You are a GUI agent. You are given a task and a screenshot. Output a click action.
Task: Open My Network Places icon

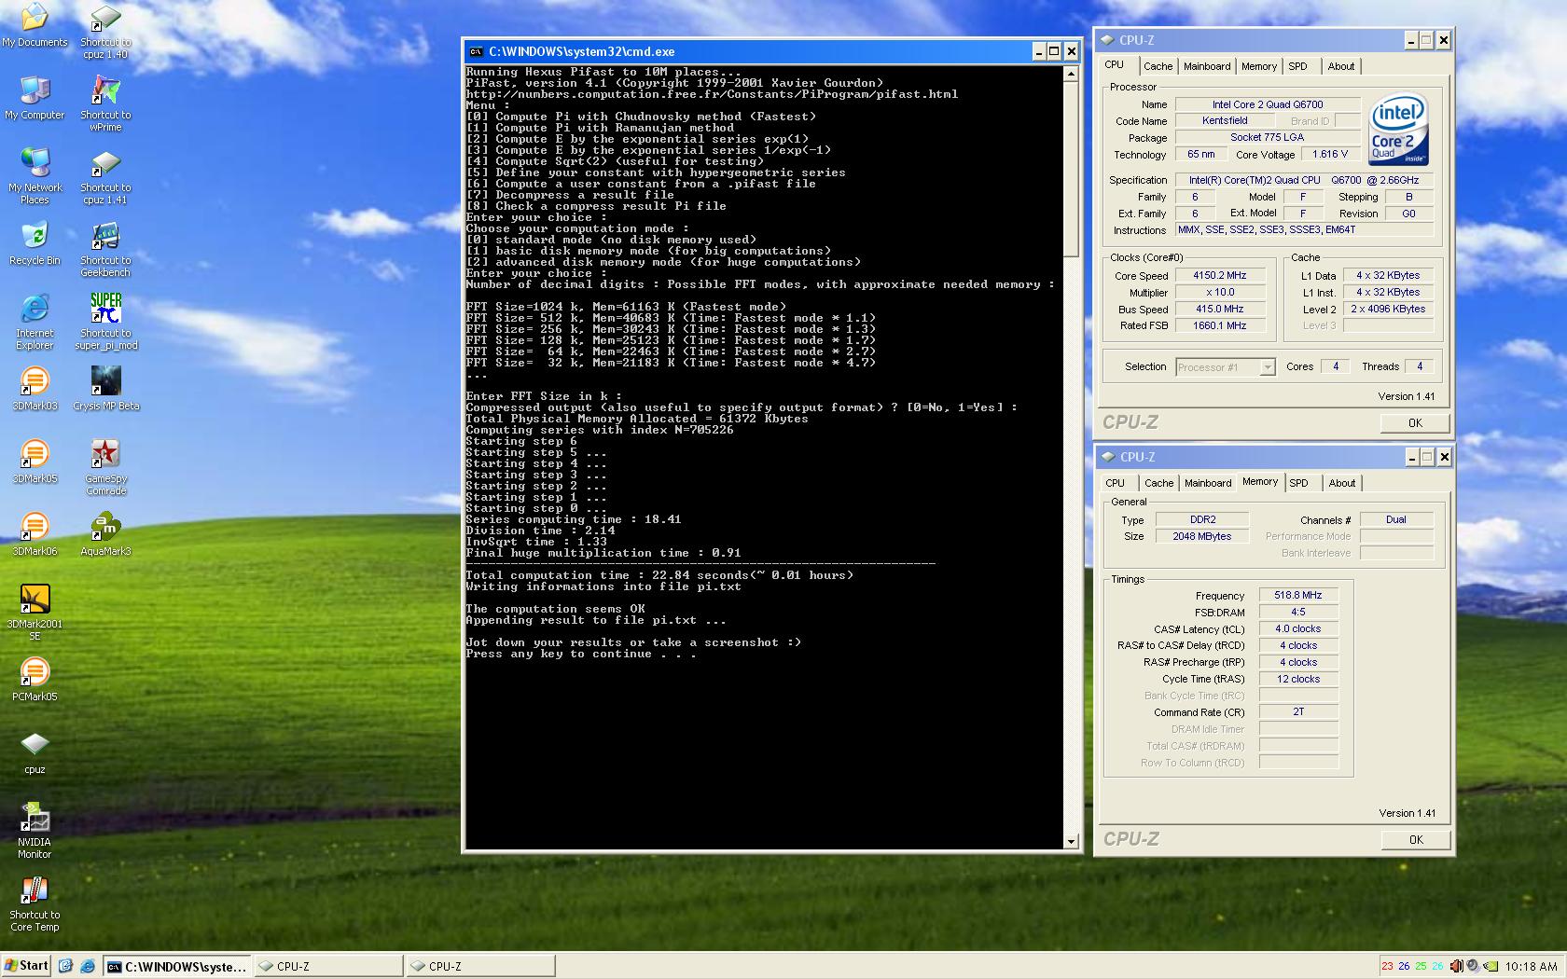click(35, 175)
